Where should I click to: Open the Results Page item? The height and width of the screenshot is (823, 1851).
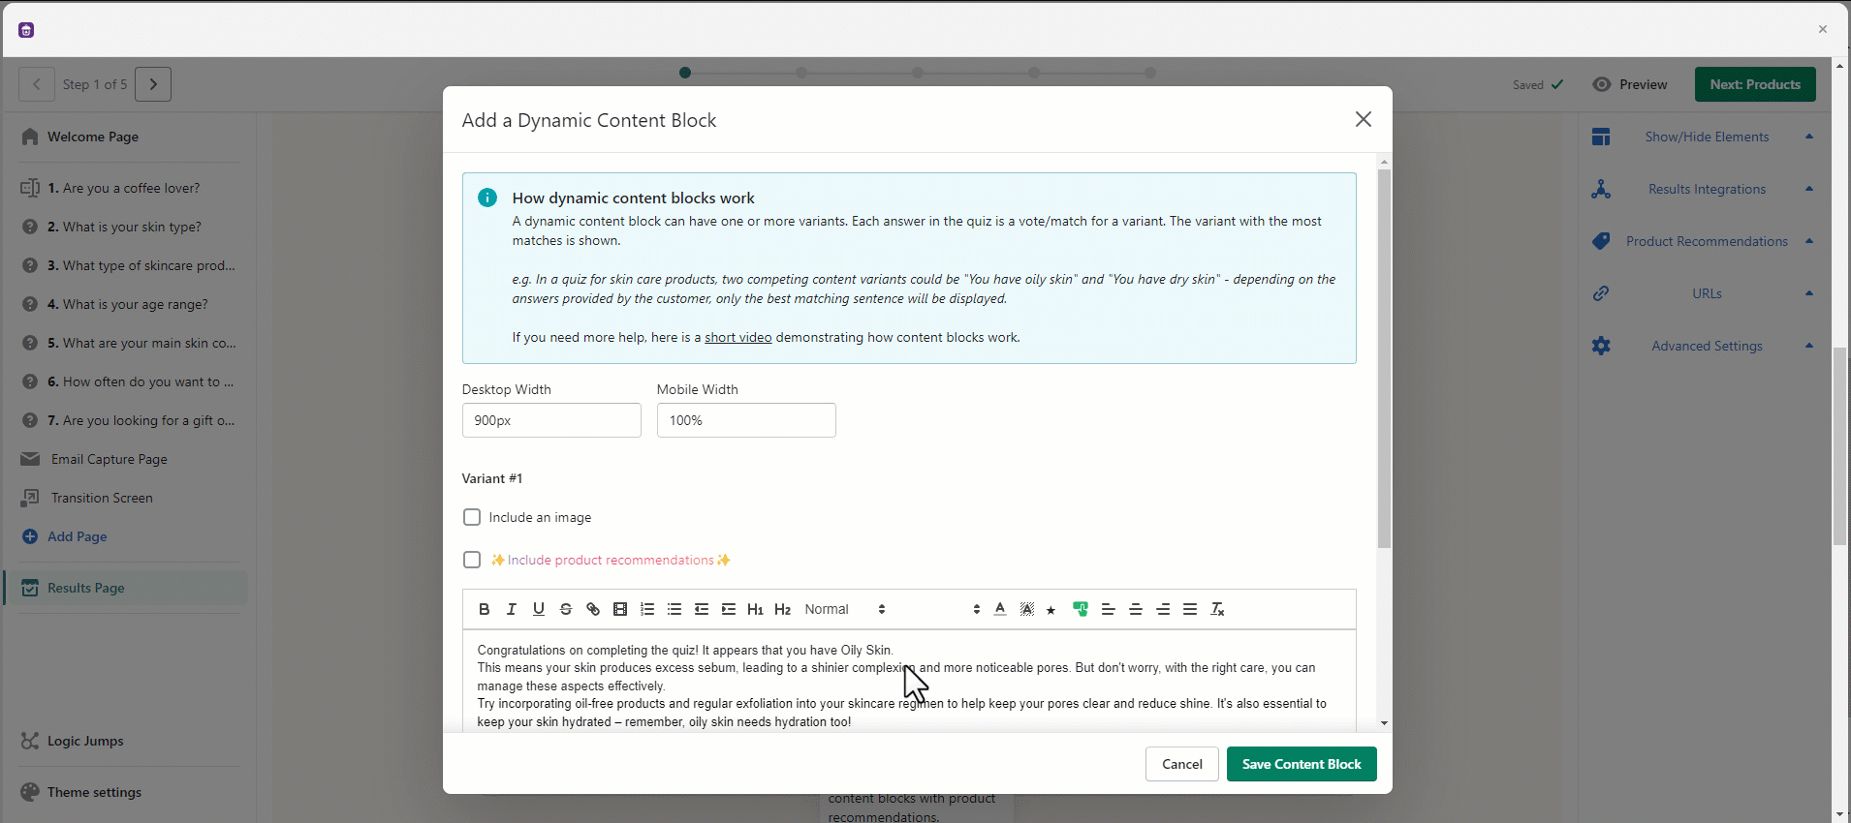pos(126,588)
